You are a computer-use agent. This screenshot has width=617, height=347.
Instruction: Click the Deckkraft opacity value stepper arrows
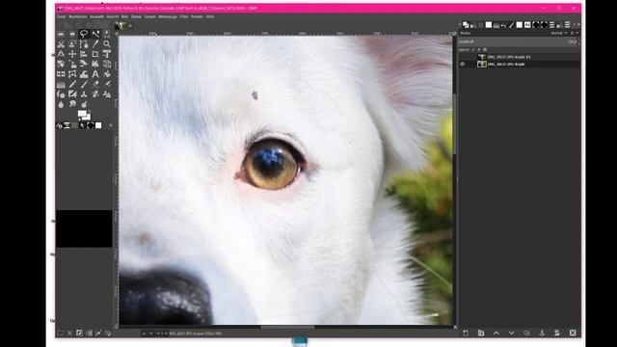pyautogui.click(x=578, y=41)
